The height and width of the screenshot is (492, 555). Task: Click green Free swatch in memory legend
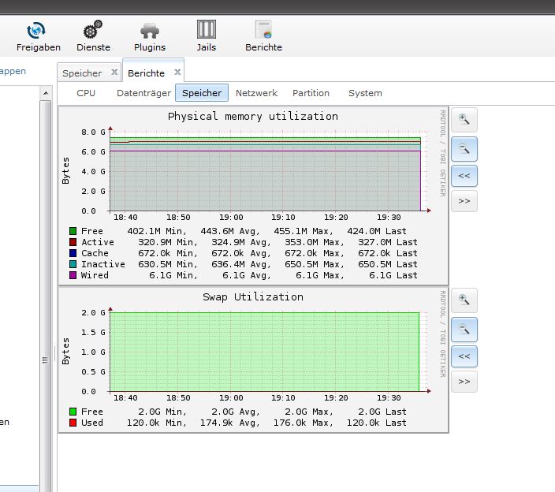(x=73, y=231)
